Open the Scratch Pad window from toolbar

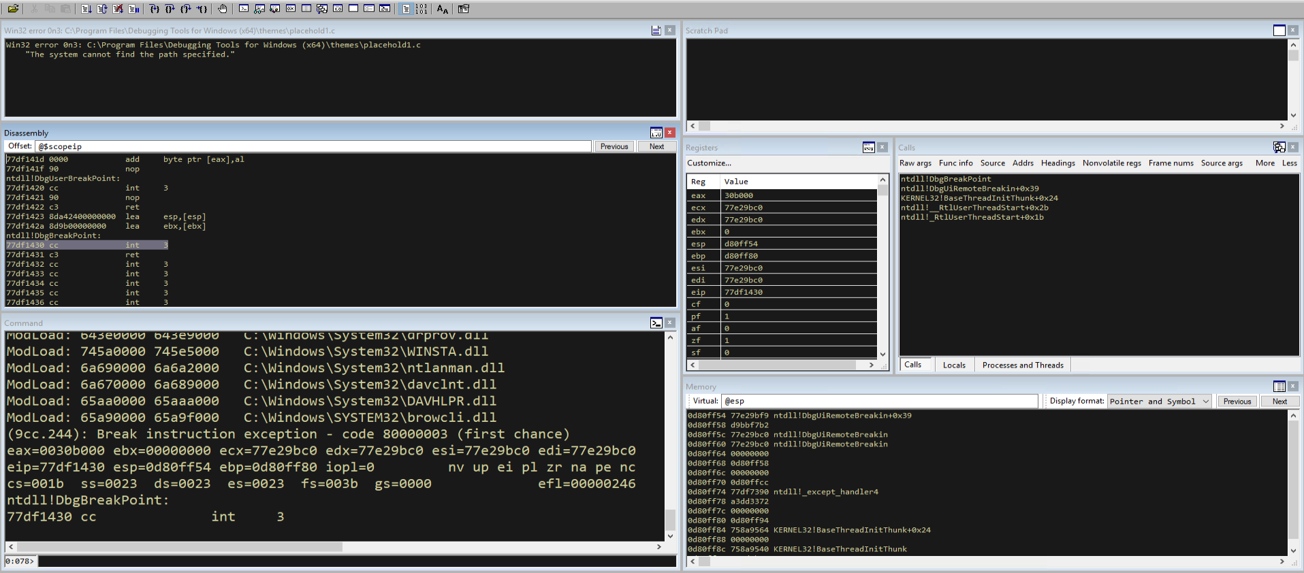[353, 9]
